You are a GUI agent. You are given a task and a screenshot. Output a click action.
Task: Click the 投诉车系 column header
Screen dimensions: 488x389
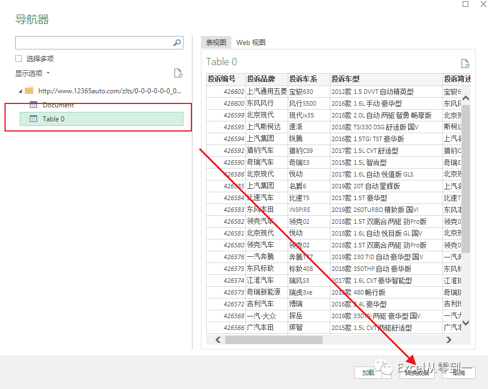[309, 79]
